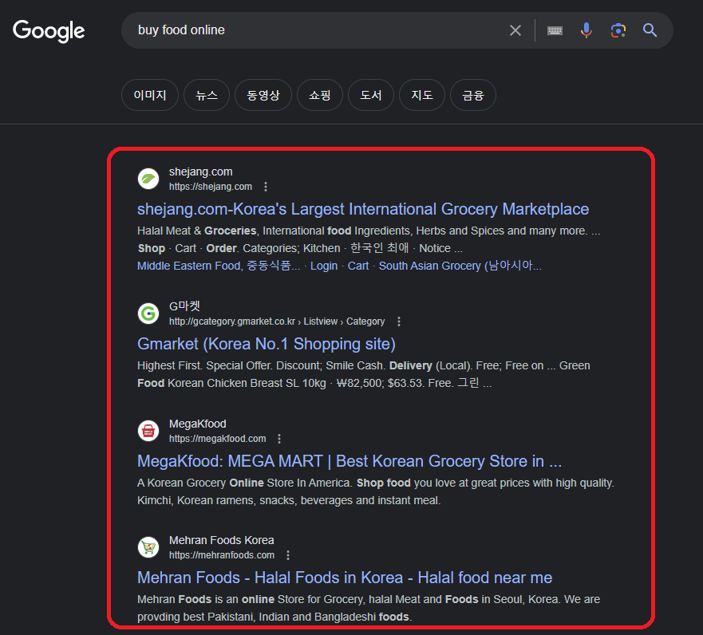Switch to the 이미지 tab

(x=150, y=95)
